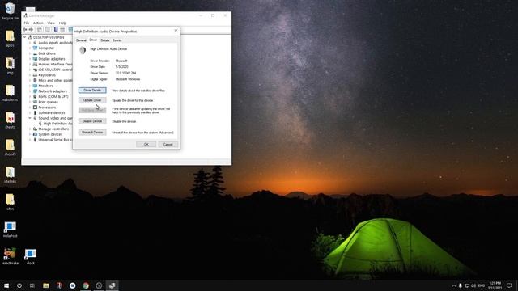Open the Help menu in Device Manager
The image size is (518, 291).
click(62, 23)
